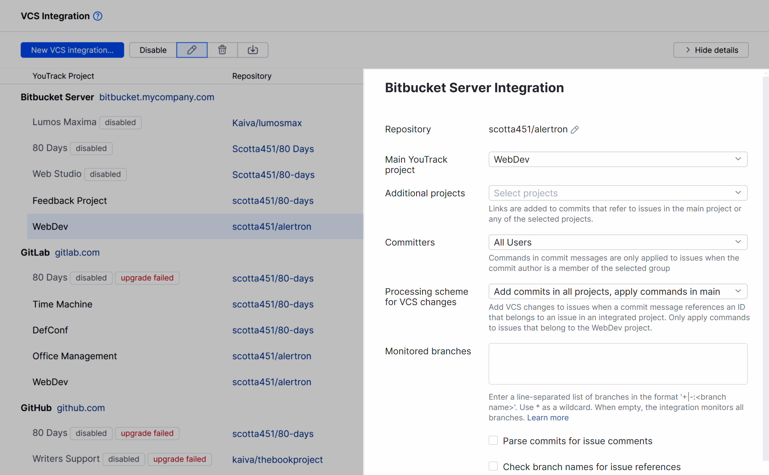
Task: Open bitbucket.mycompany.com link
Action: click(156, 97)
